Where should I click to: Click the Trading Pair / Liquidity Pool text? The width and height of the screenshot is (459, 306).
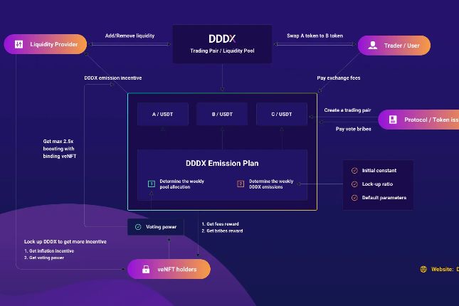222,51
